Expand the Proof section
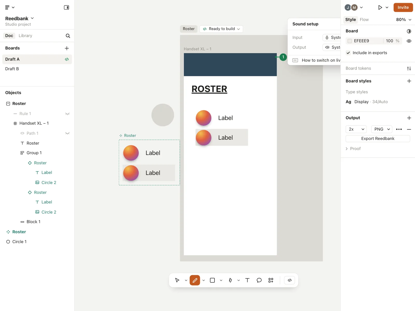Viewport: 415px width, 311px height. pyautogui.click(x=353, y=149)
